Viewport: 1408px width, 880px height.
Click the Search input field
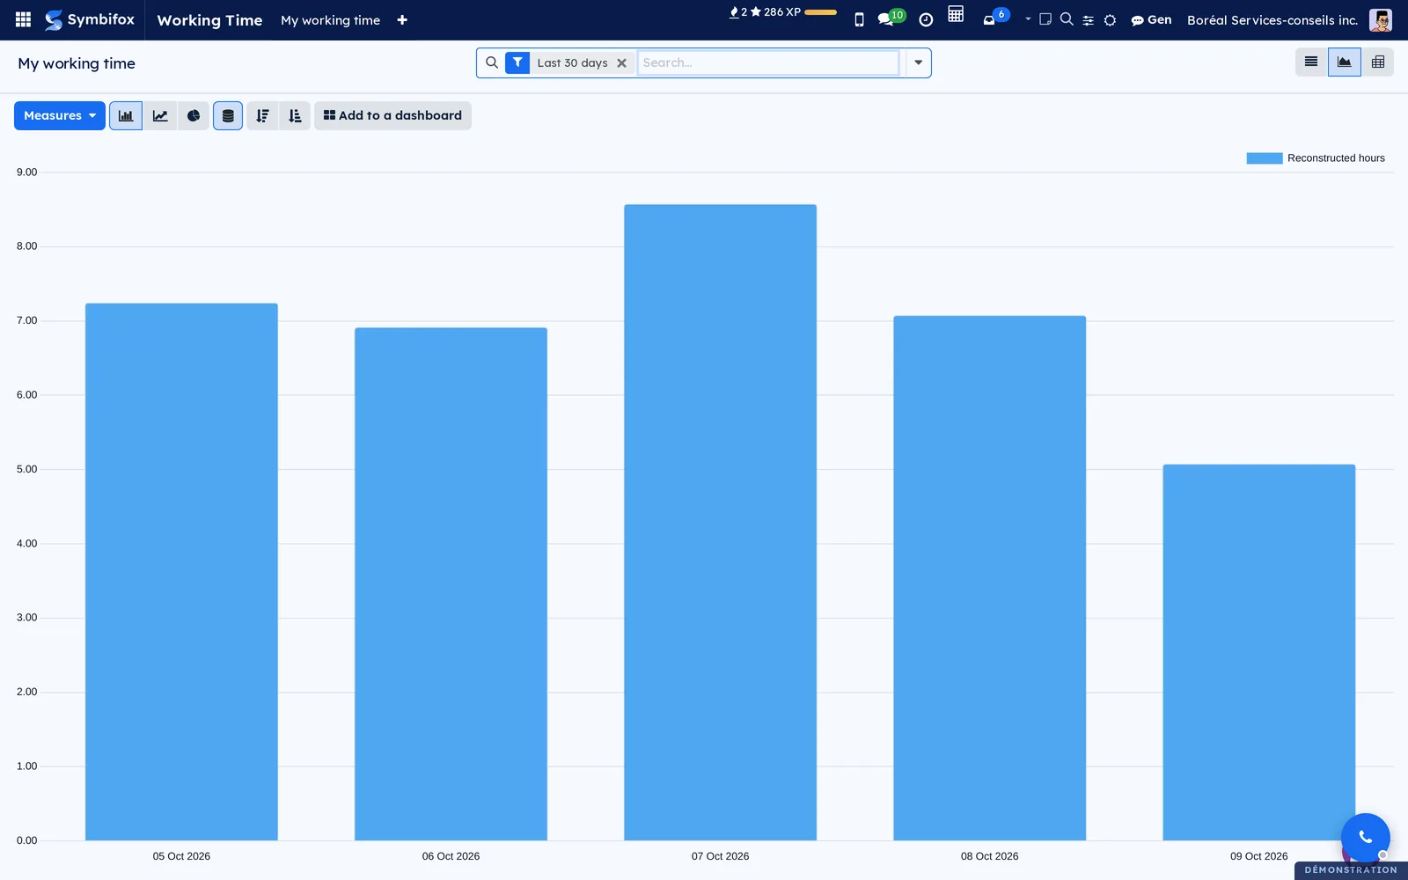[x=768, y=62]
